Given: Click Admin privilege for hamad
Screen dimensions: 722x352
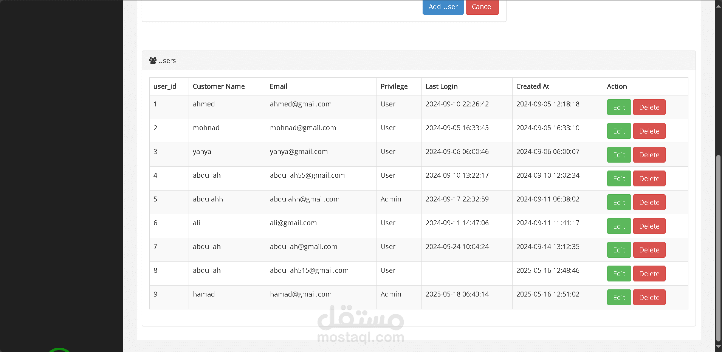Looking at the screenshot, I should tap(391, 294).
